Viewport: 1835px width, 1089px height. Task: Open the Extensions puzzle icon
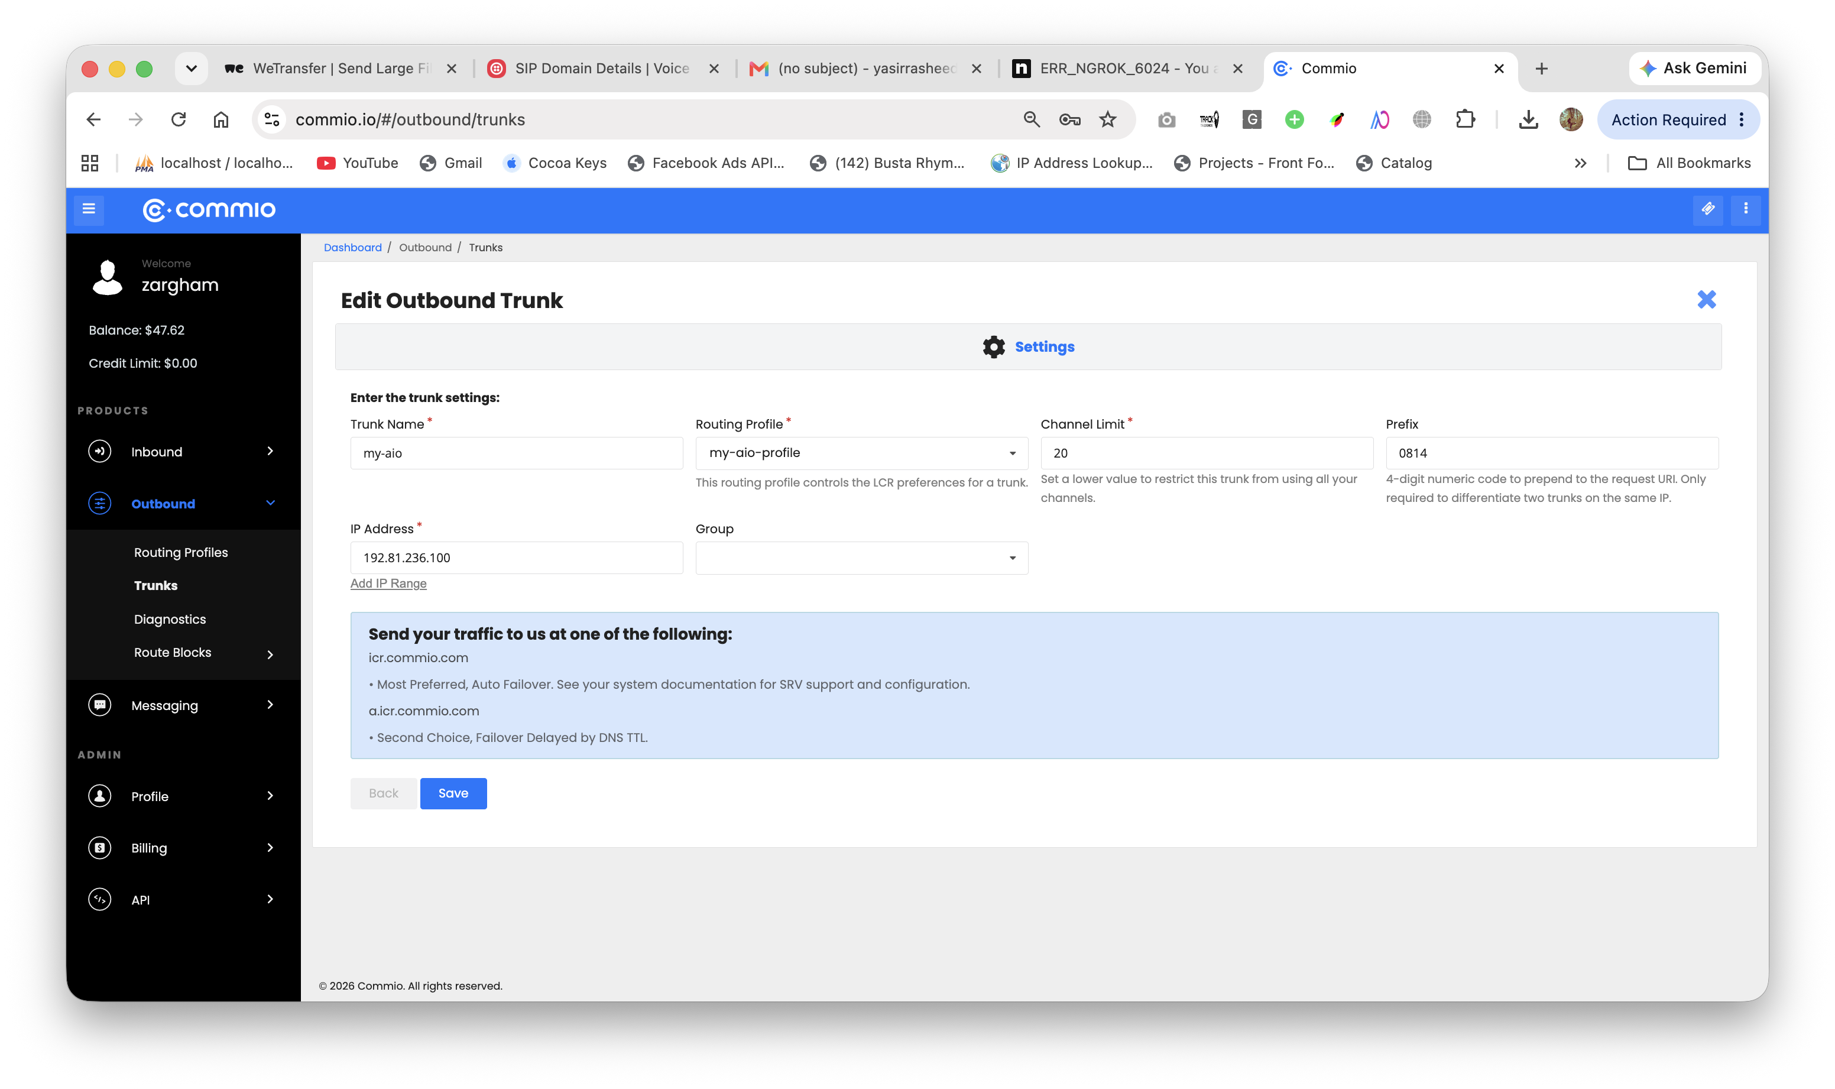pos(1464,119)
